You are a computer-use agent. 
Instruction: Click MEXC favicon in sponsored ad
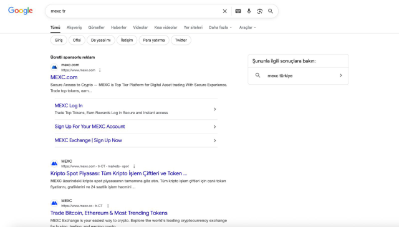point(54,67)
